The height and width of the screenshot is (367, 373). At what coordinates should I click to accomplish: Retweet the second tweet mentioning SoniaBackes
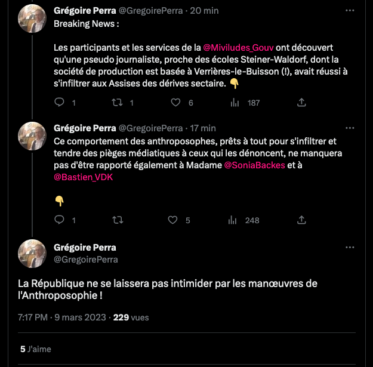[118, 220]
